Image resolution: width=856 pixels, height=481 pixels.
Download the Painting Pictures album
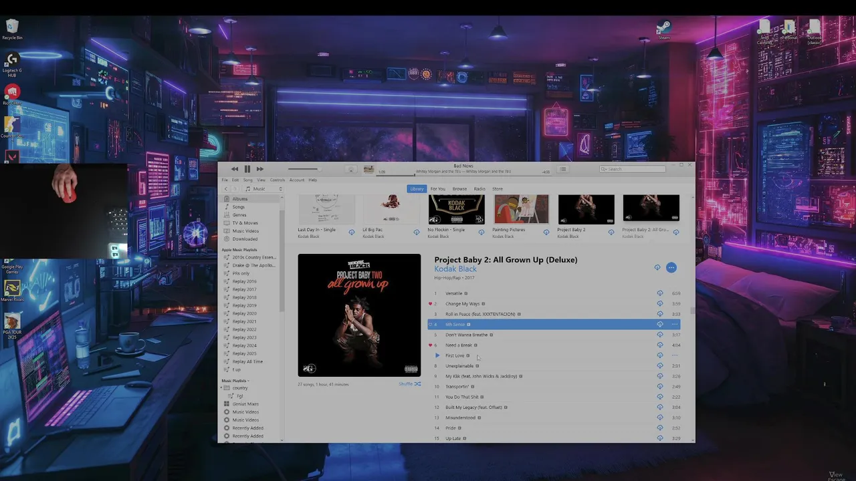[546, 232]
